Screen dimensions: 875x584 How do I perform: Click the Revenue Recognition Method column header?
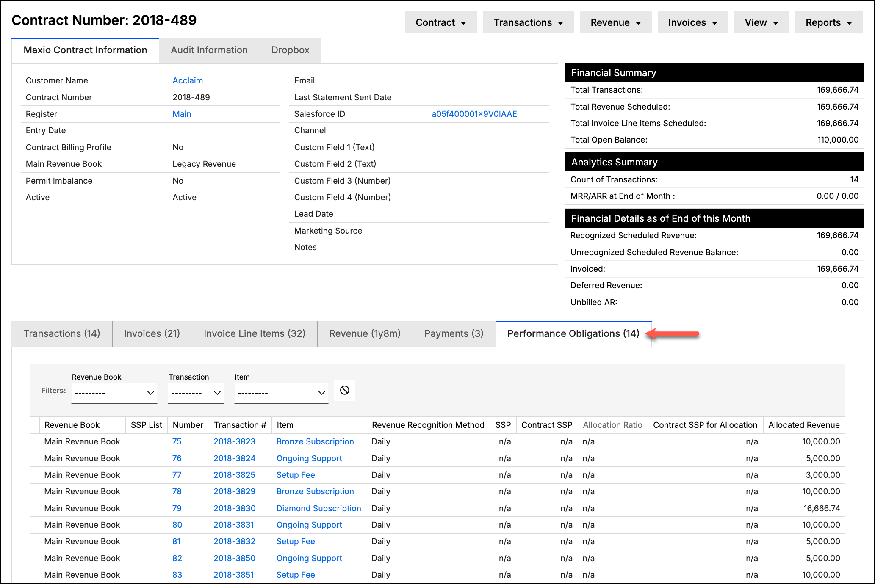428,425
